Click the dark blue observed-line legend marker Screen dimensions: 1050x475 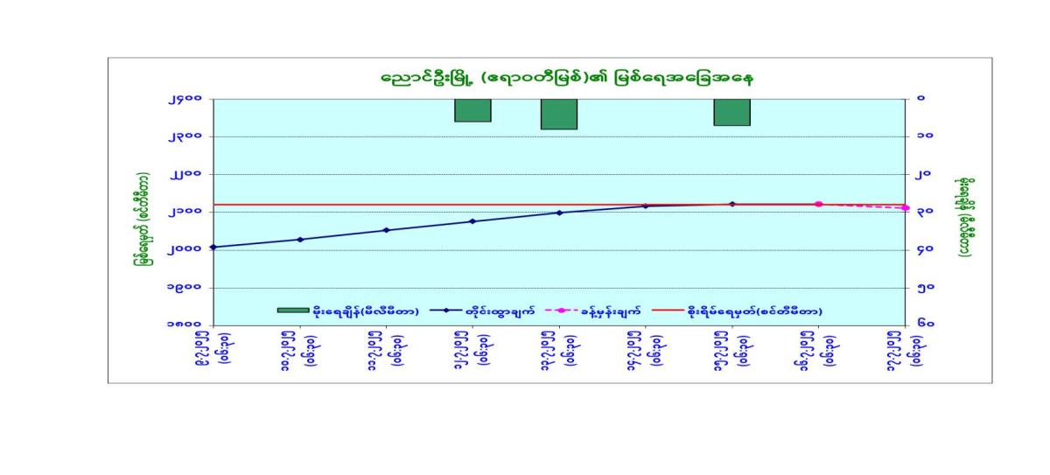click(446, 310)
